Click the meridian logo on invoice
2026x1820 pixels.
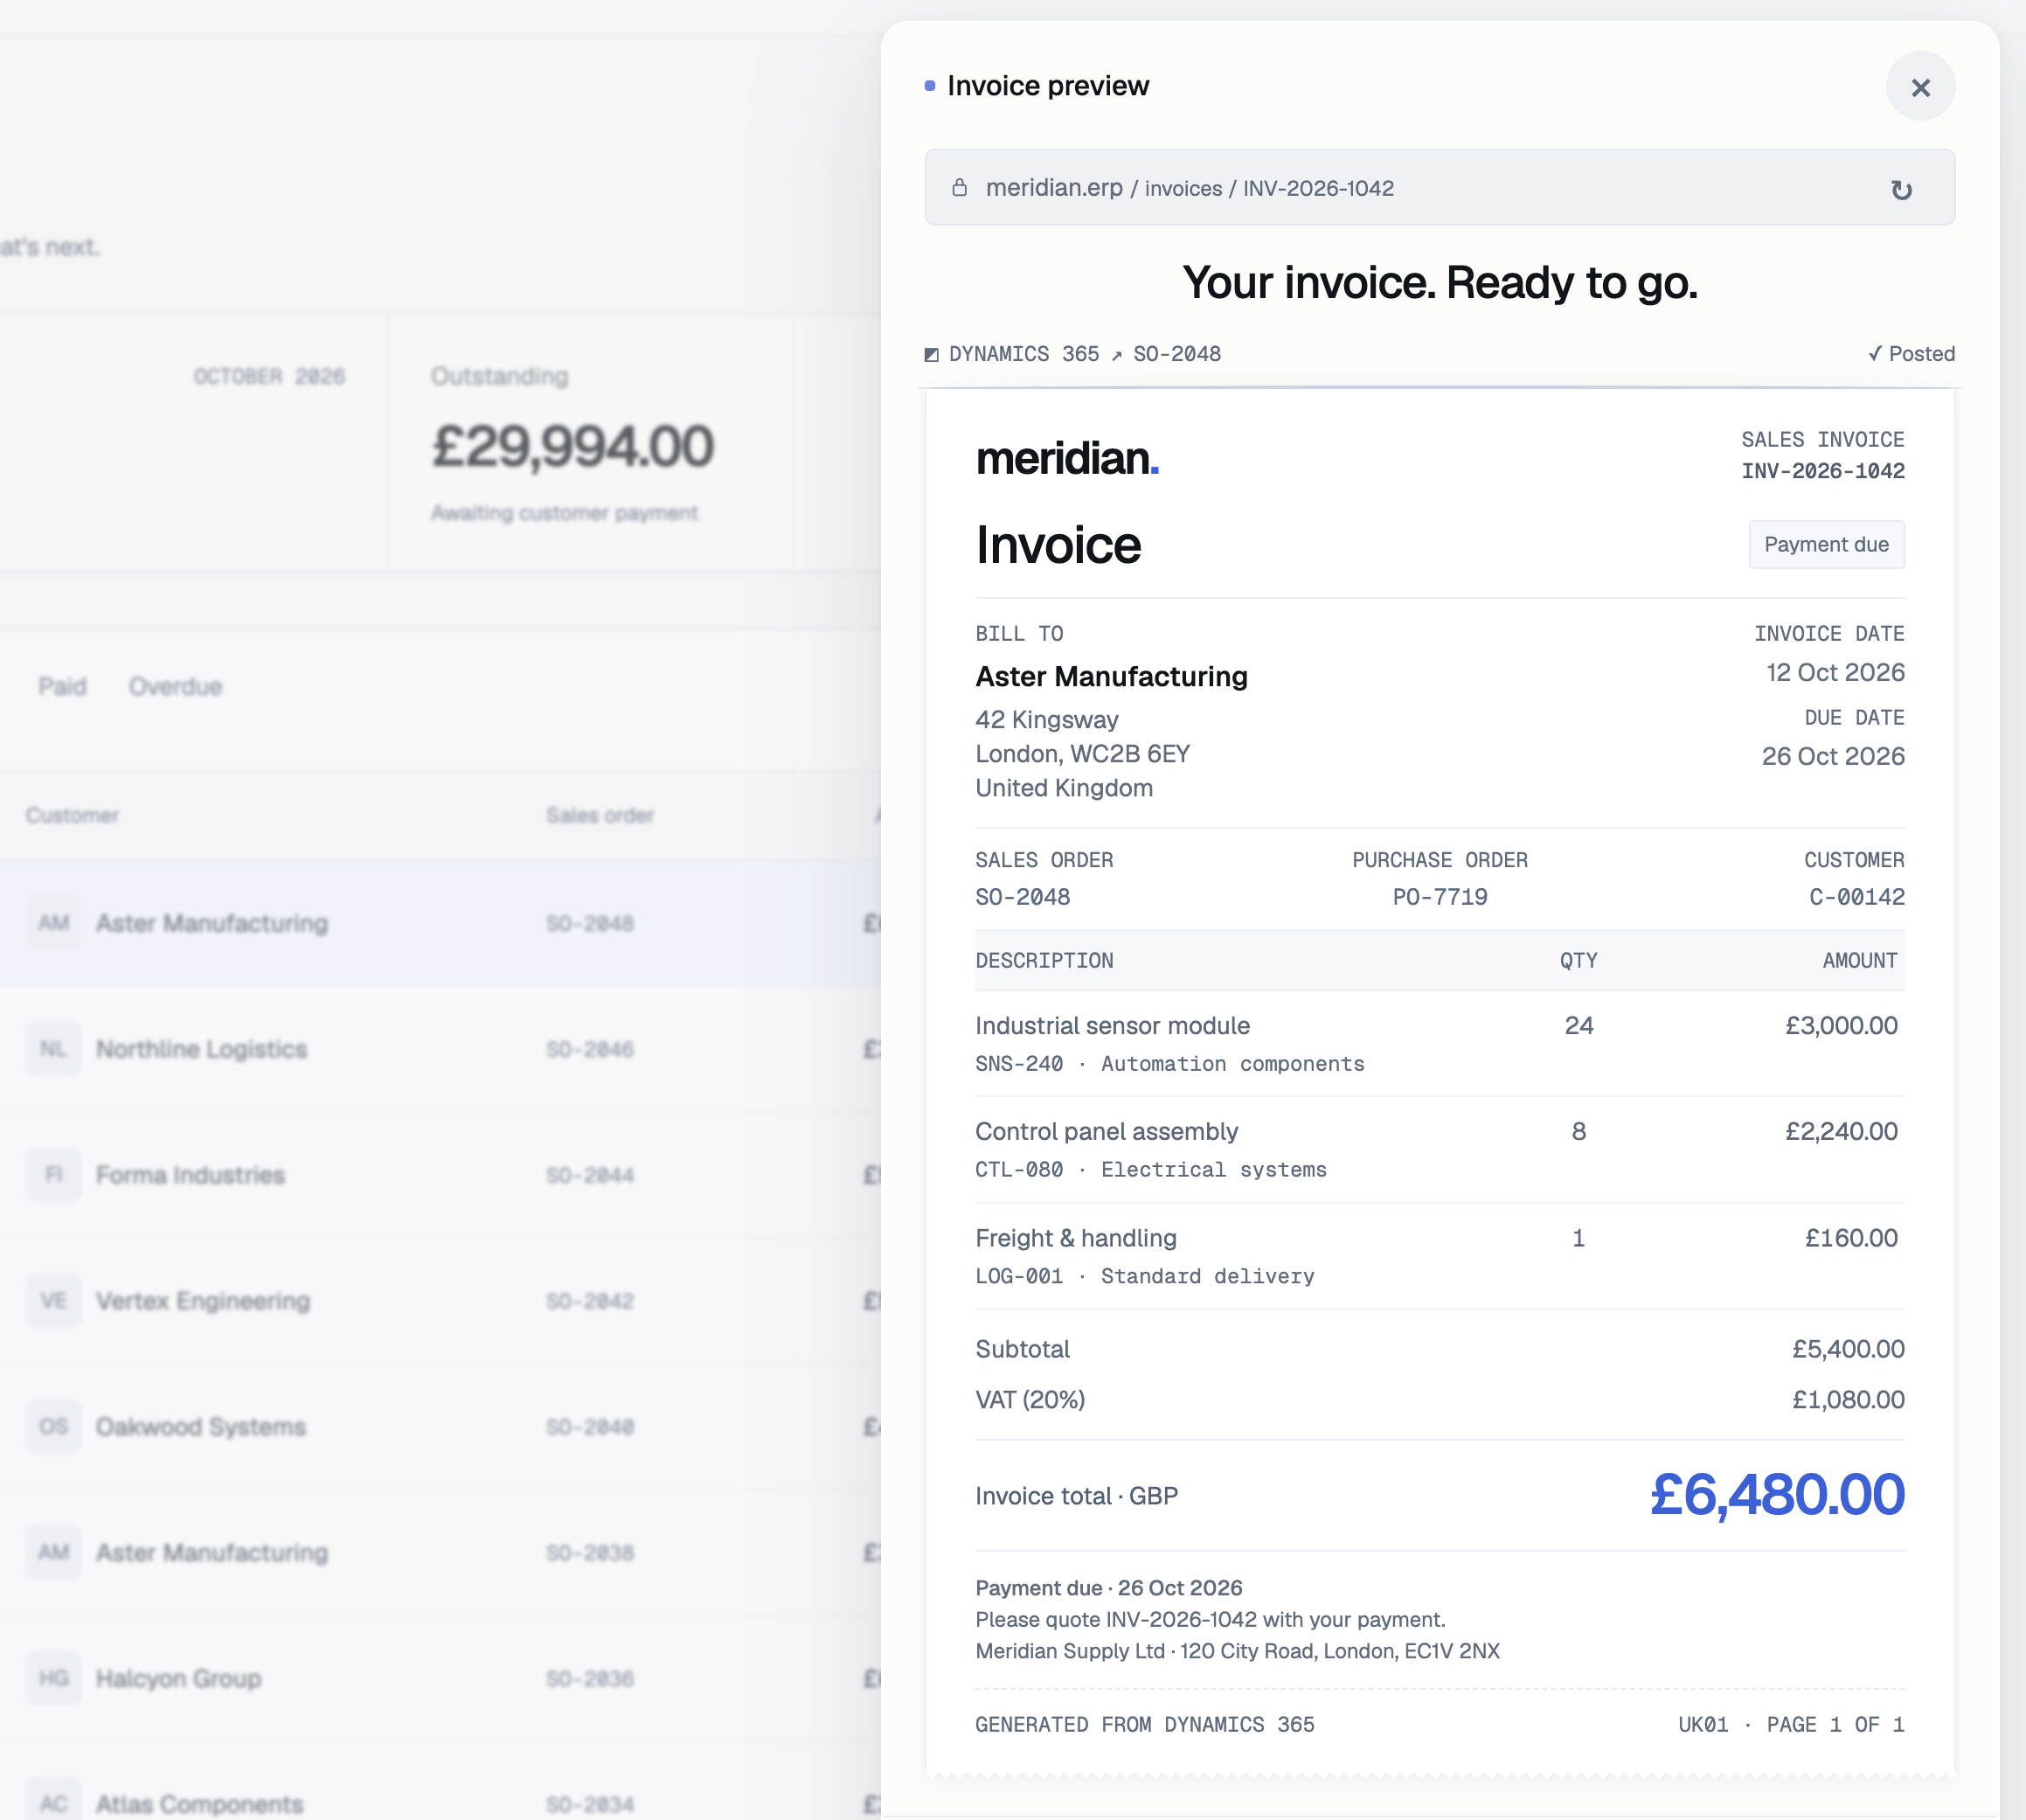(1067, 458)
